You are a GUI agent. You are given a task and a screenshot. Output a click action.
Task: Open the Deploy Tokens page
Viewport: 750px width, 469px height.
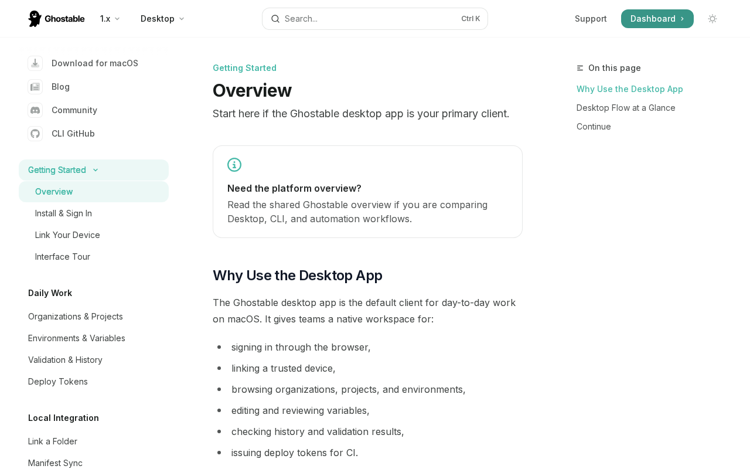pos(58,382)
